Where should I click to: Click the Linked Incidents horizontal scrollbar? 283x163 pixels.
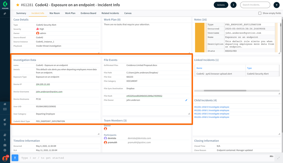(225, 91)
